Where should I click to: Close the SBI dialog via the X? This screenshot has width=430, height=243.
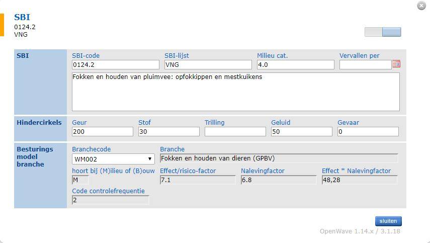(x=421, y=6)
